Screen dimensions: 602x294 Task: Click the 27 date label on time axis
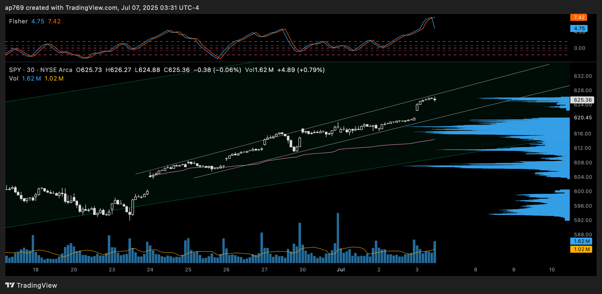tap(264, 270)
